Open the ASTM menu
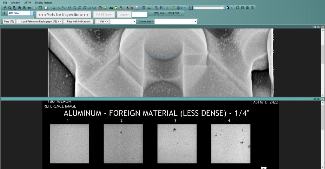The width and height of the screenshot is (325, 169). (x=28, y=3)
